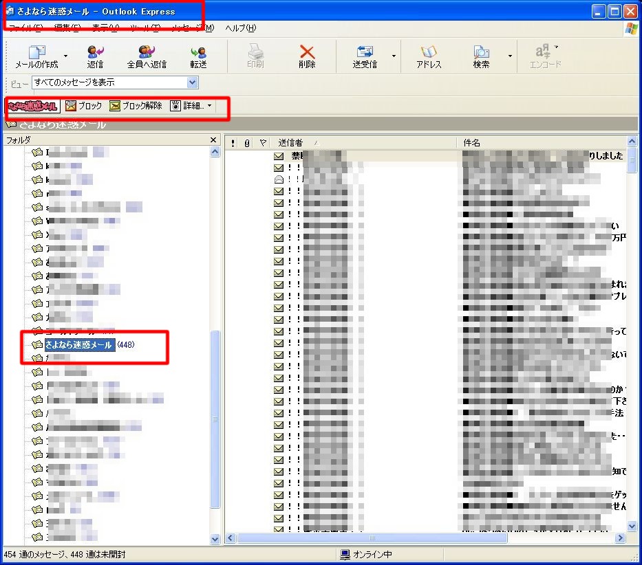Click the さよなら迷惑メール logo button
642x565 pixels.
[x=33, y=106]
